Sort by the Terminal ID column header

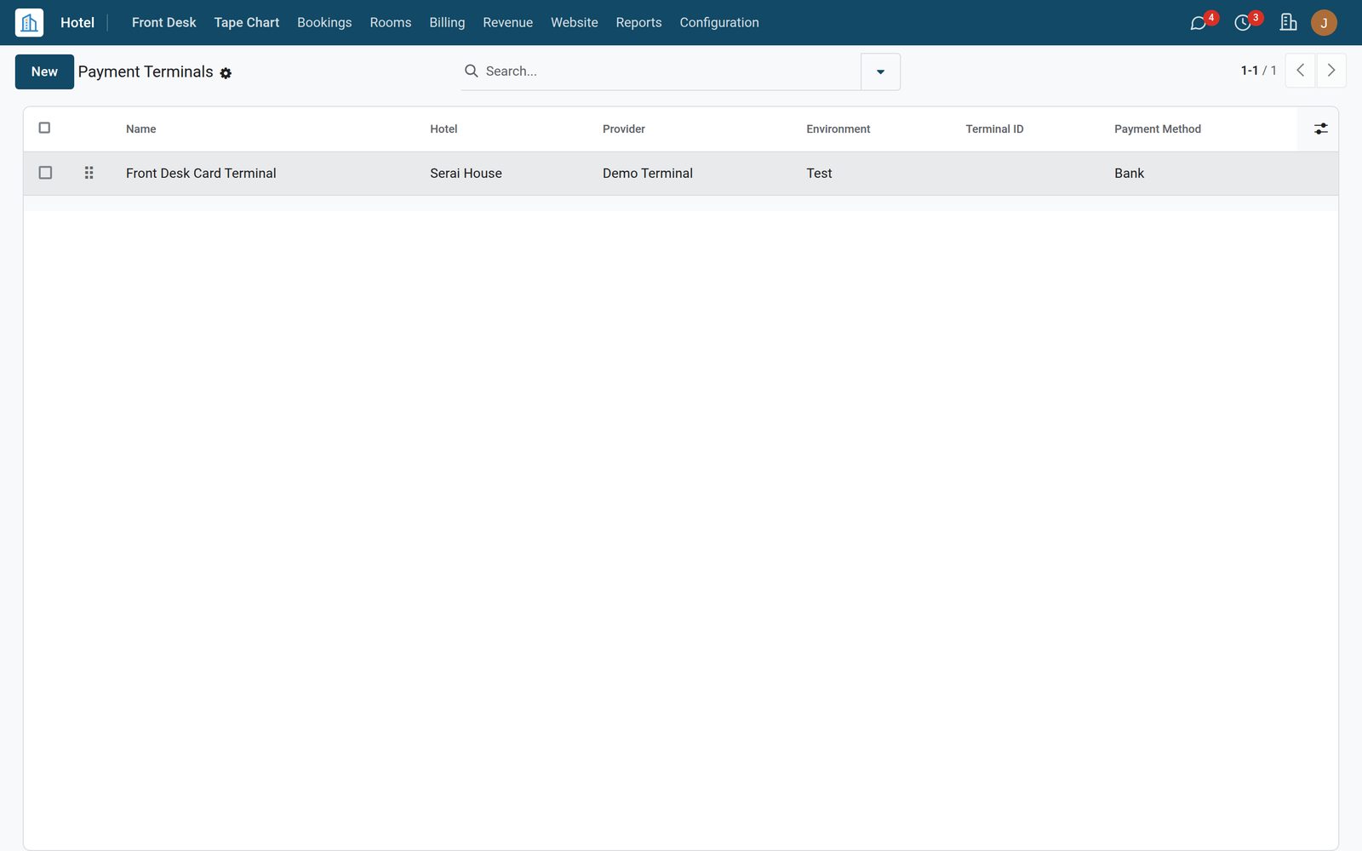994,129
